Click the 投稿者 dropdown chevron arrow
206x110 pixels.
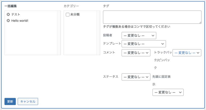point(153,36)
